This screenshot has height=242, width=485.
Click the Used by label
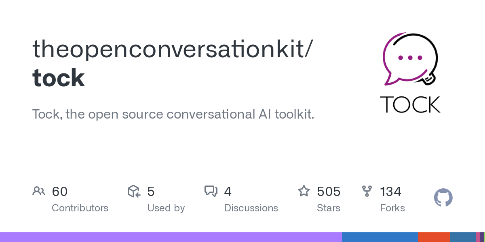166,208
